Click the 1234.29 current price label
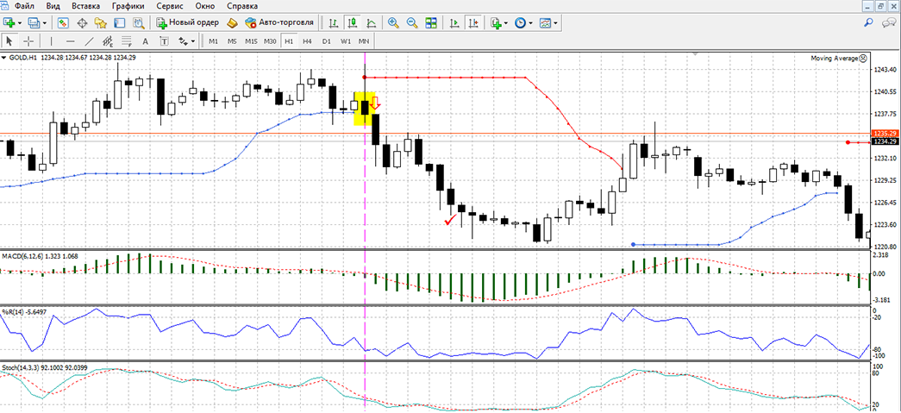The image size is (901, 413). (885, 141)
